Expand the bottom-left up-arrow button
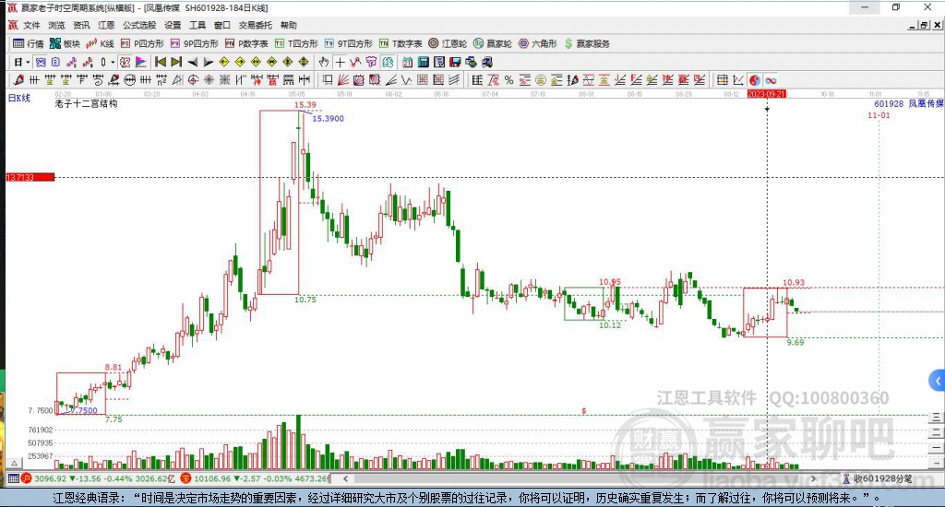This screenshot has width=945, height=507. 15,463
